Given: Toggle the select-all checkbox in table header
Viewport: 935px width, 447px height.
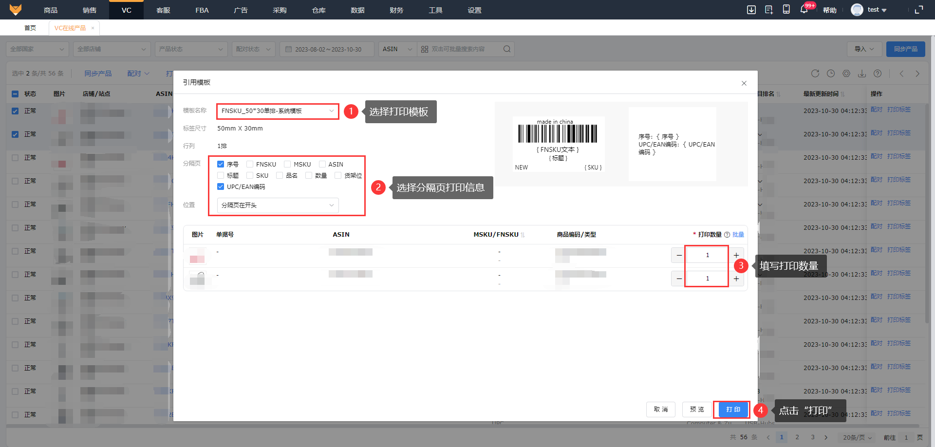Looking at the screenshot, I should (15, 94).
